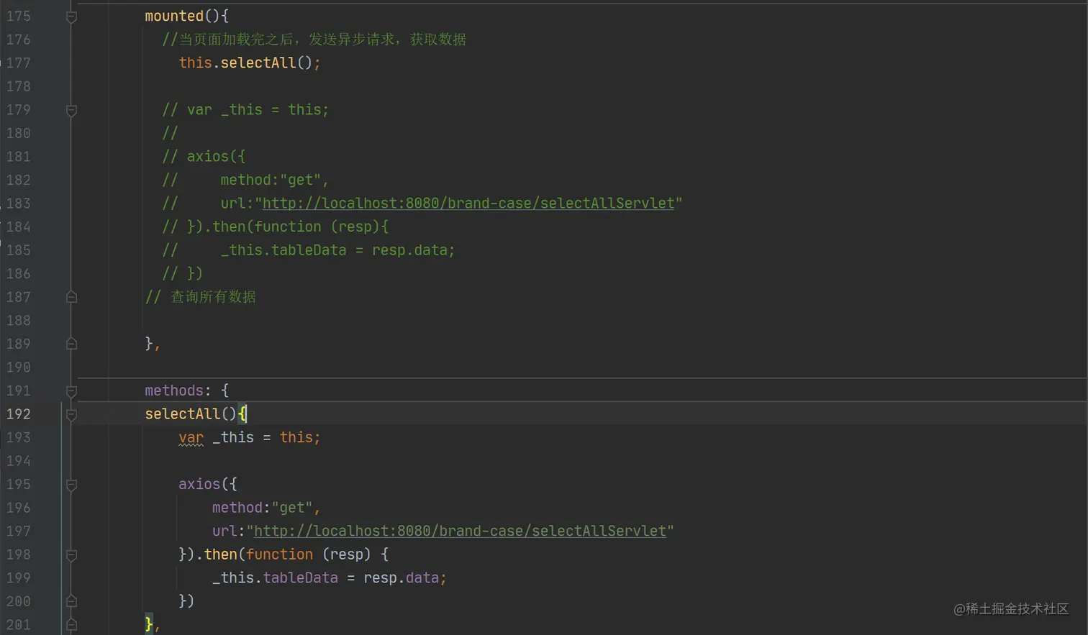Click the '(resp)' parameter on line 198
Image resolution: width=1088 pixels, height=635 pixels.
346,554
